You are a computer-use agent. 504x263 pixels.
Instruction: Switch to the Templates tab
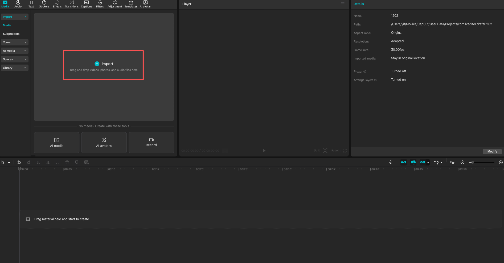click(131, 4)
